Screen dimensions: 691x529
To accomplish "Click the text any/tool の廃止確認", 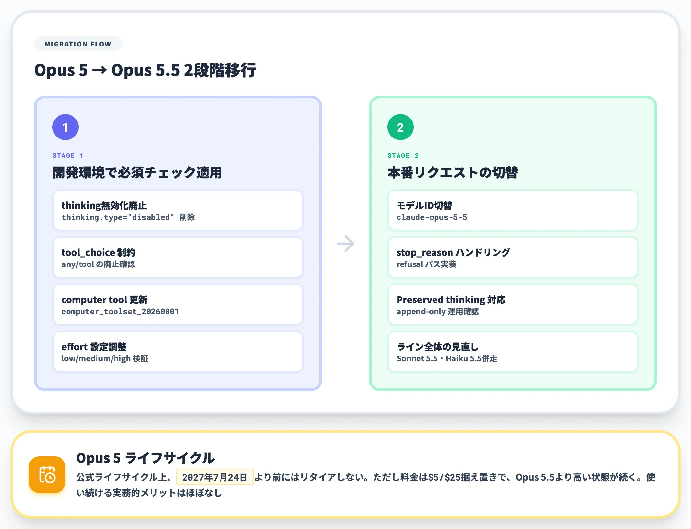I will pos(98,264).
